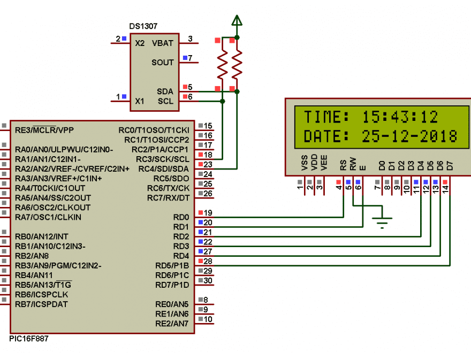Click the RD7/P1D pin label
Screen dimensions: 471x353
point(172,285)
